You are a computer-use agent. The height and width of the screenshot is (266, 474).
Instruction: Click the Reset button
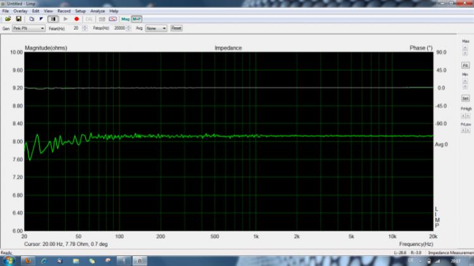(177, 28)
